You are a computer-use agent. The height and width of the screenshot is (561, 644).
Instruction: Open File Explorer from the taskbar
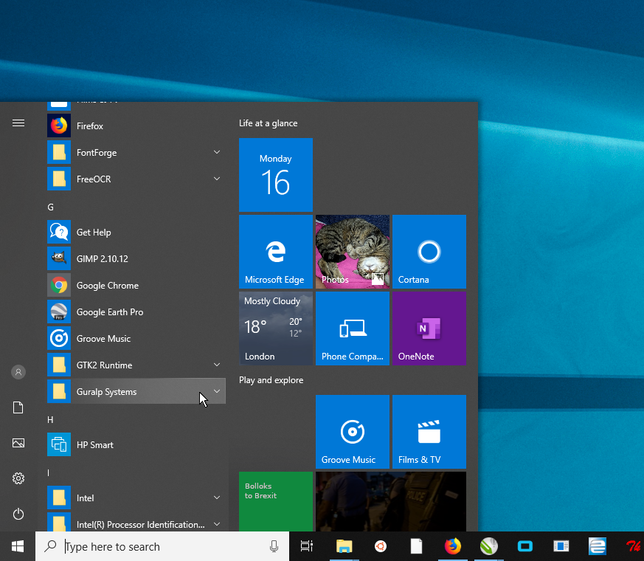point(344,546)
